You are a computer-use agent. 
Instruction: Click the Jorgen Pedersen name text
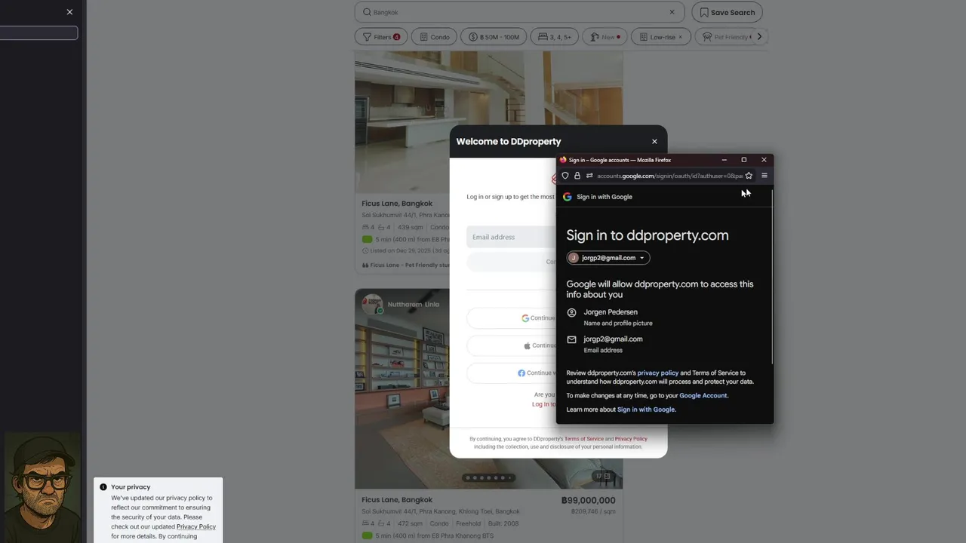tap(611, 312)
